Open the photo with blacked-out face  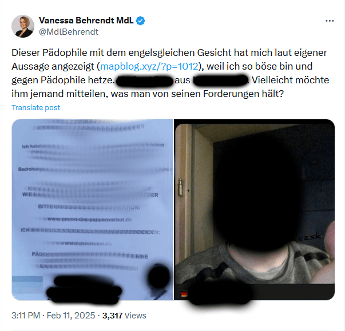point(255,209)
